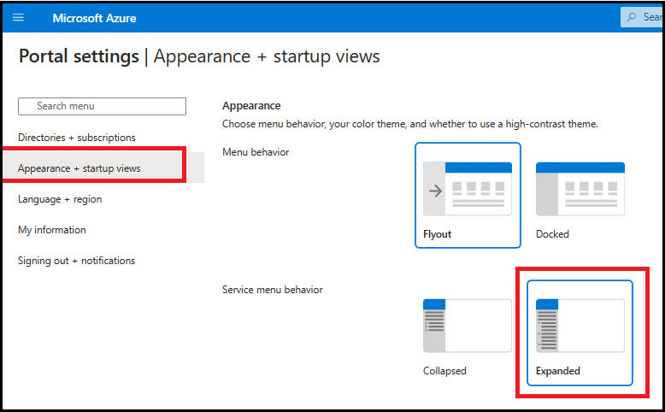Click the Service menu behavior label
Image resolution: width=665 pixels, height=412 pixels.
pyautogui.click(x=273, y=290)
